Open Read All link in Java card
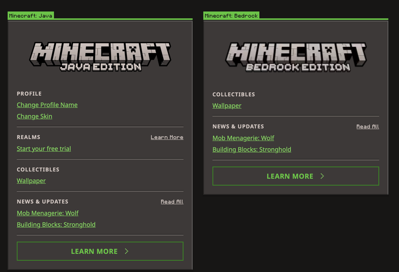 click(172, 201)
